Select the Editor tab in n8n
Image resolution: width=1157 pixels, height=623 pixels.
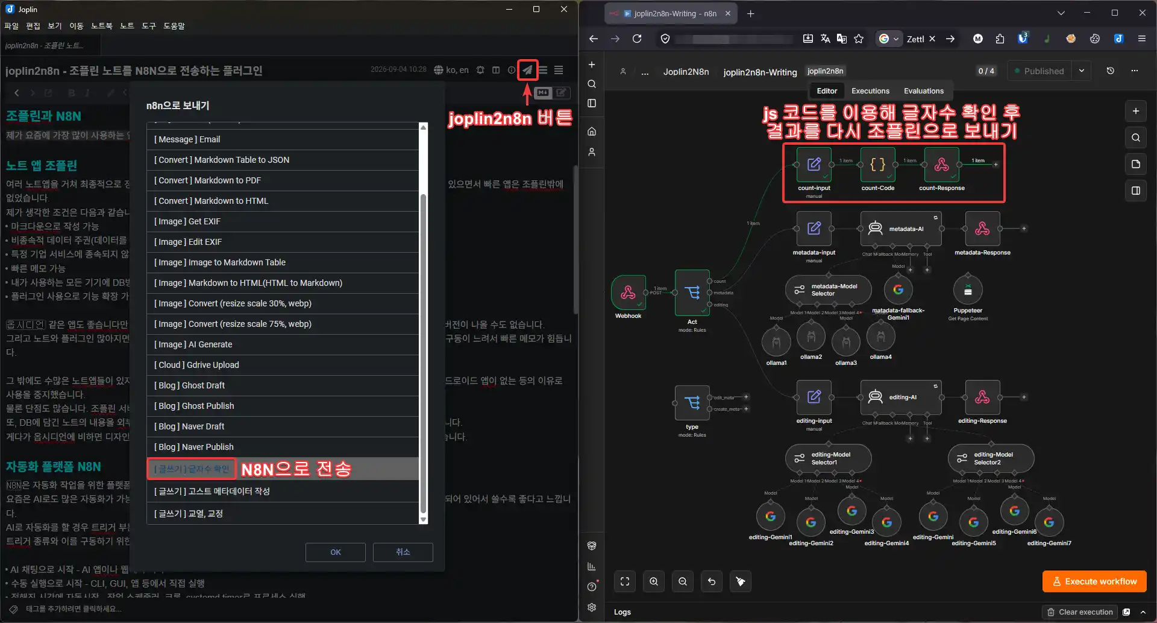pos(827,91)
